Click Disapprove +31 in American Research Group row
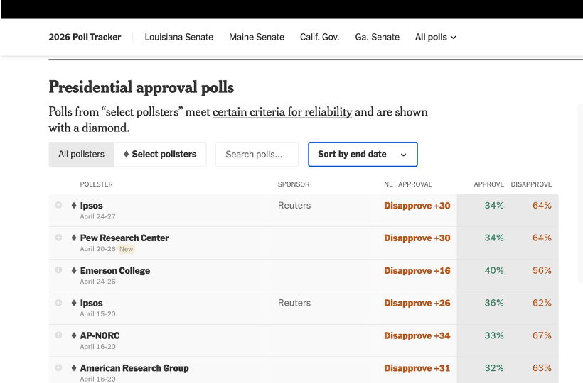The width and height of the screenshot is (583, 383). pos(417,368)
